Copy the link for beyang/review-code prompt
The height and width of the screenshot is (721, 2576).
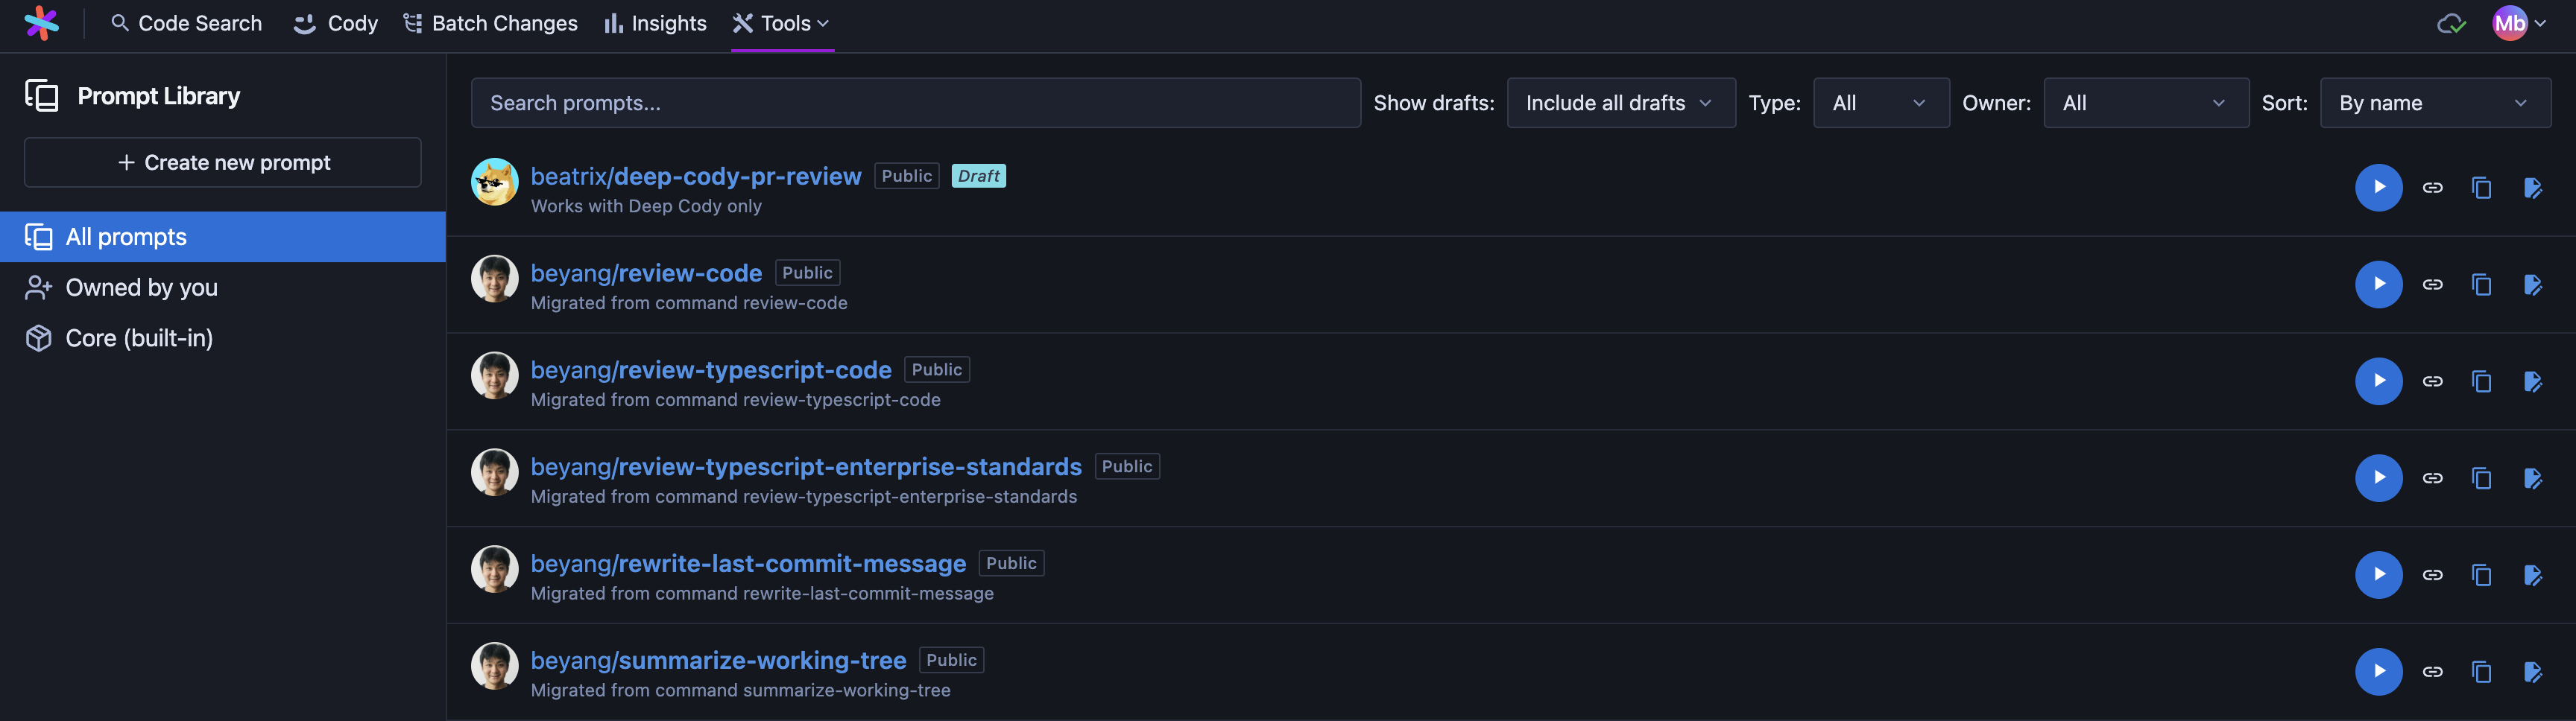(x=2432, y=284)
